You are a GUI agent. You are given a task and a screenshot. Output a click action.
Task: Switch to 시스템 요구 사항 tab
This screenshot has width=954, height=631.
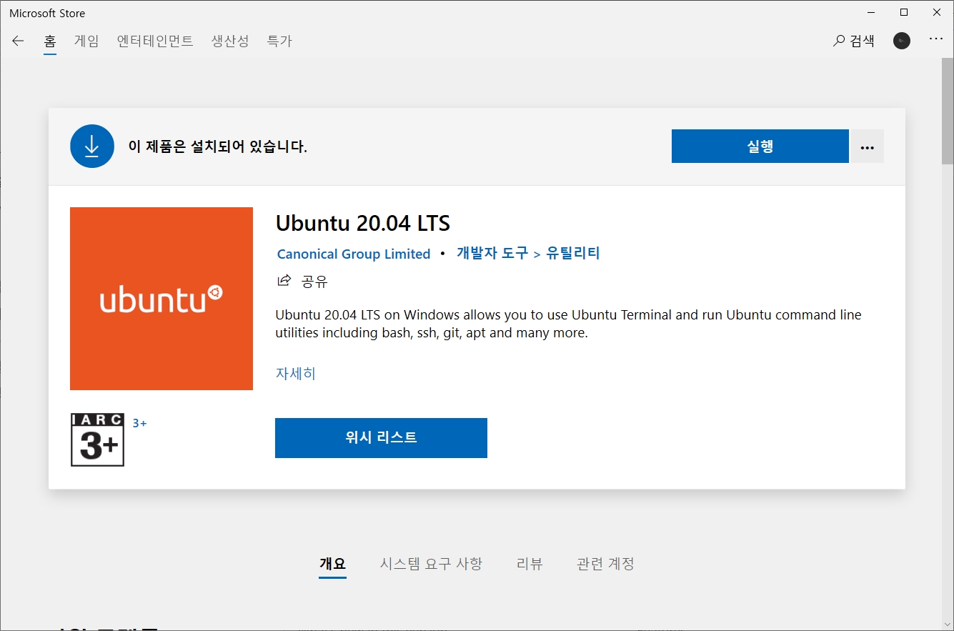point(431,564)
